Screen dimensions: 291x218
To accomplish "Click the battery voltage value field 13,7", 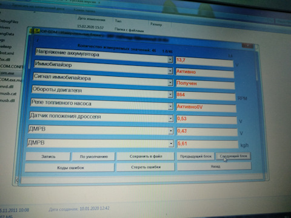I will 204,62.
